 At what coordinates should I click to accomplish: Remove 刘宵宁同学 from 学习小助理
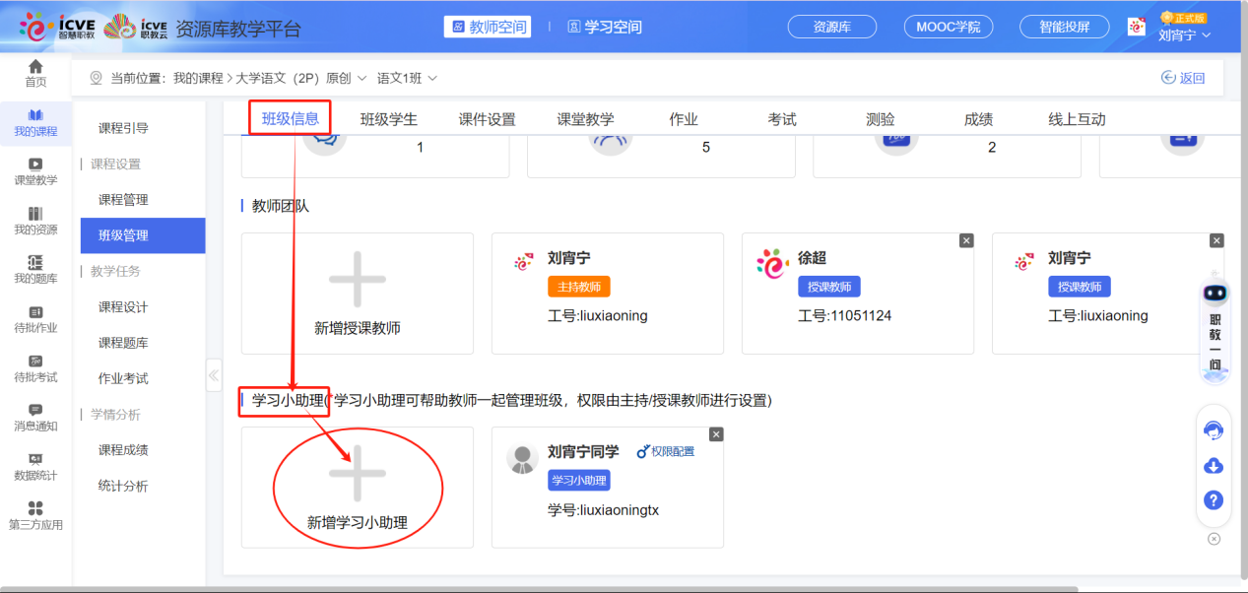pos(716,433)
